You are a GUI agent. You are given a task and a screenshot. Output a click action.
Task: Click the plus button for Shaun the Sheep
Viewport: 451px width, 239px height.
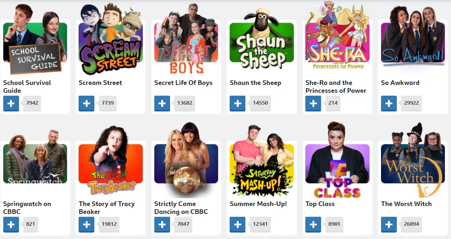coord(238,104)
